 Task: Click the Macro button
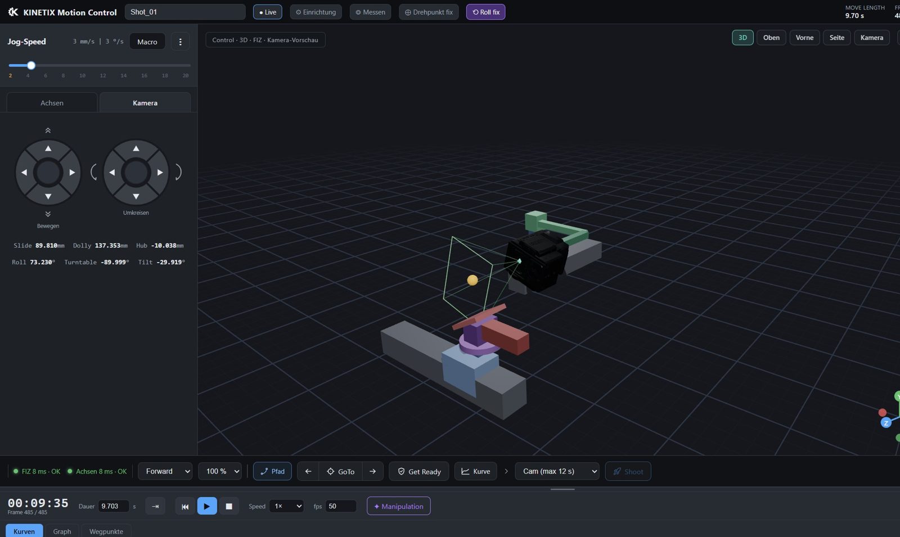(147, 42)
